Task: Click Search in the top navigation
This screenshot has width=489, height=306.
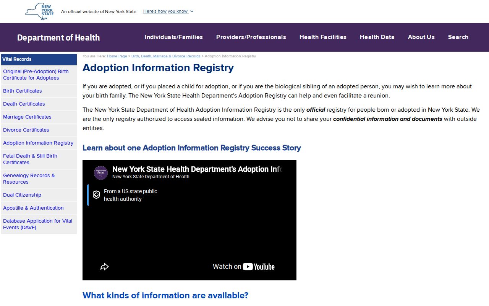Action: tap(458, 37)
